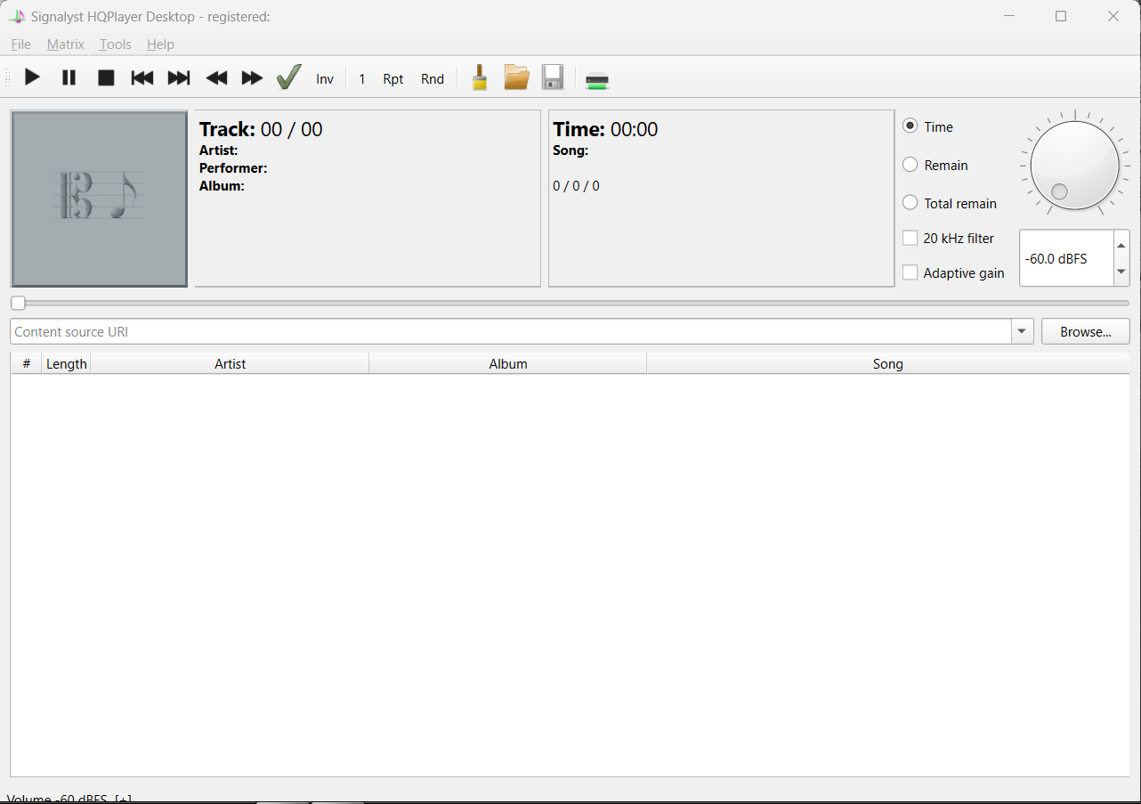Save the playlist with the floppy disk icon
Screen dimensions: 1141x804
pyautogui.click(x=553, y=77)
